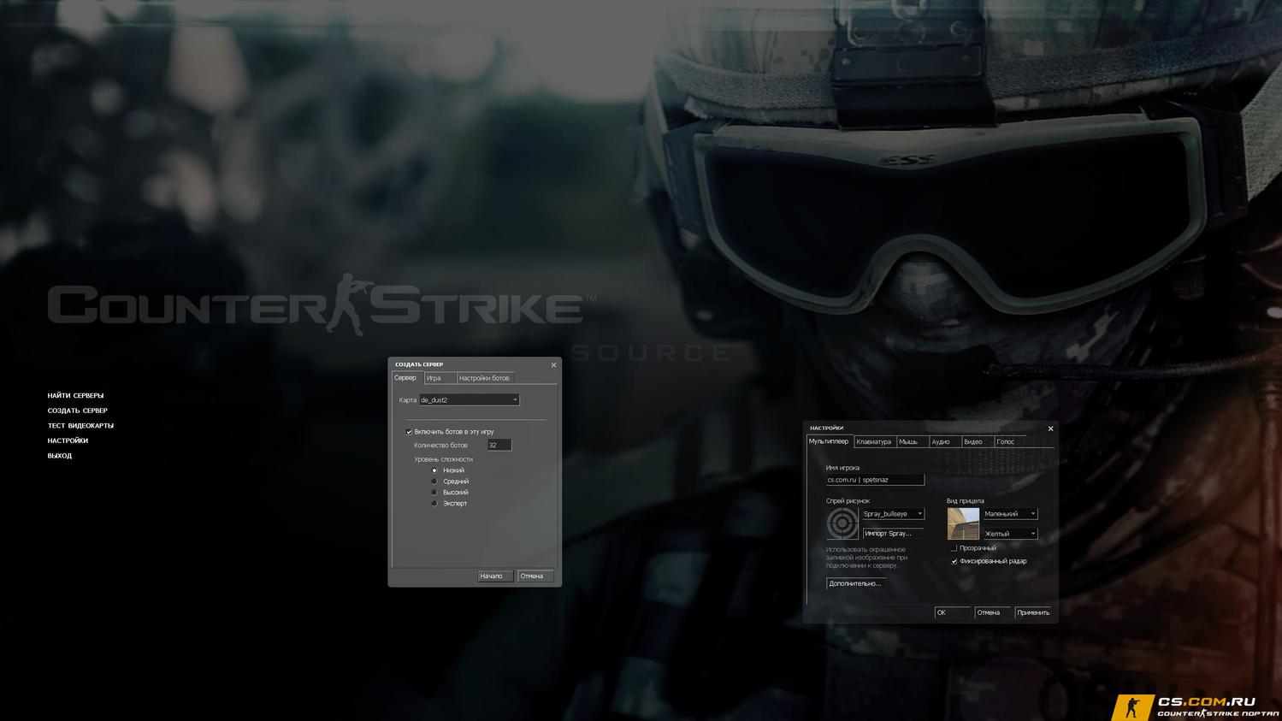Click Дополнительно... button
The image size is (1282, 721).
(855, 583)
